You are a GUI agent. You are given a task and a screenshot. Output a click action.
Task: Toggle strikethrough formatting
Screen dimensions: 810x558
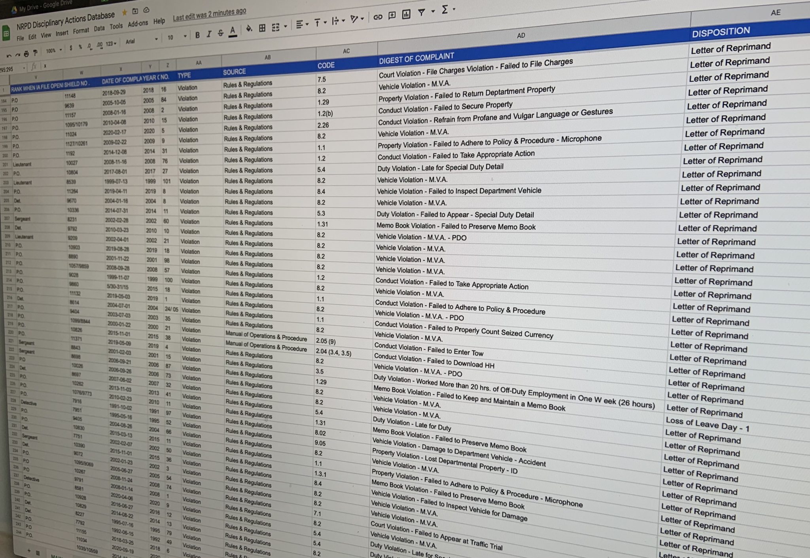221,33
